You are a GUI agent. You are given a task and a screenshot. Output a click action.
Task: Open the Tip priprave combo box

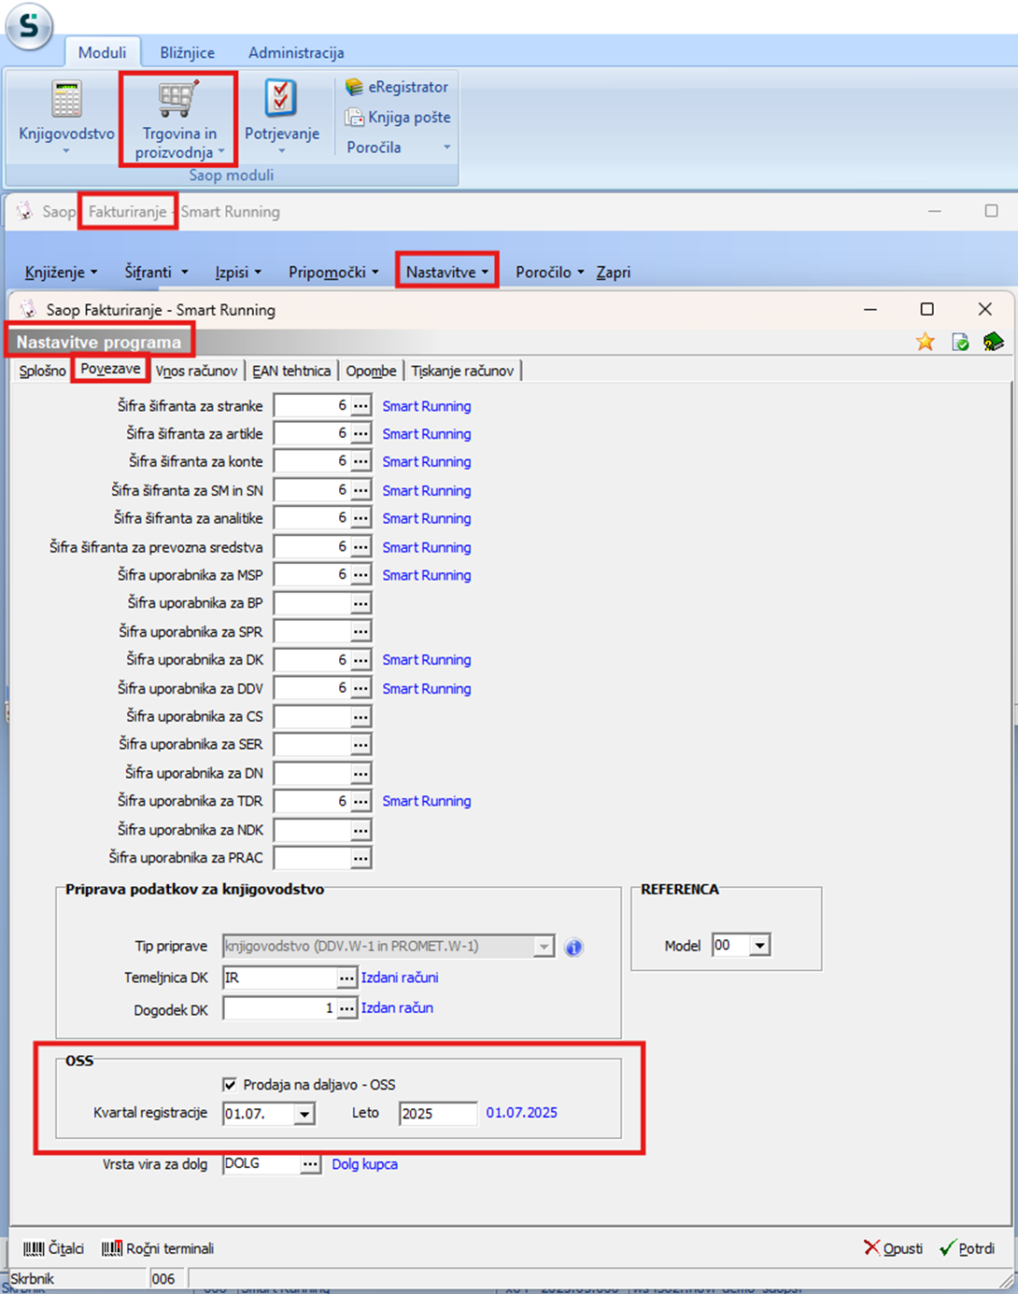coord(389,947)
